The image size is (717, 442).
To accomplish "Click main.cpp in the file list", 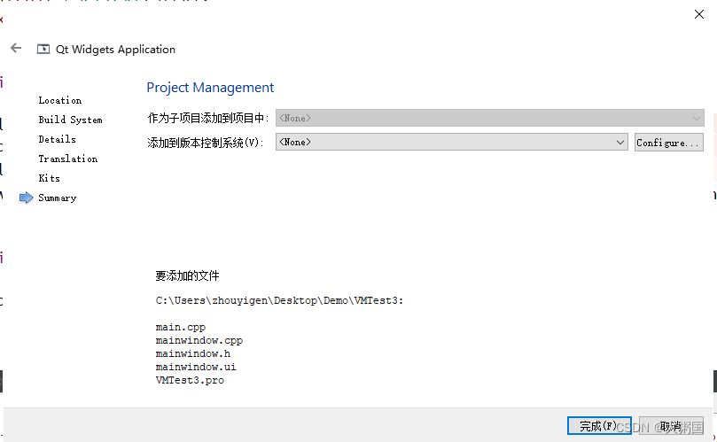I will [181, 327].
